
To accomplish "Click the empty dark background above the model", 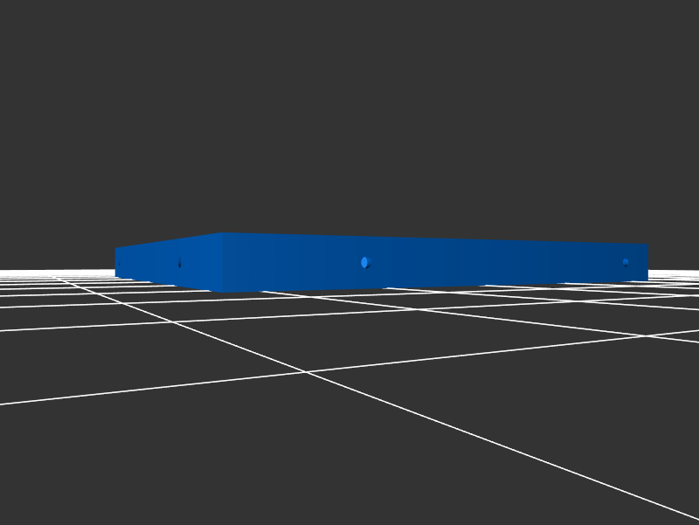I will 349,105.
